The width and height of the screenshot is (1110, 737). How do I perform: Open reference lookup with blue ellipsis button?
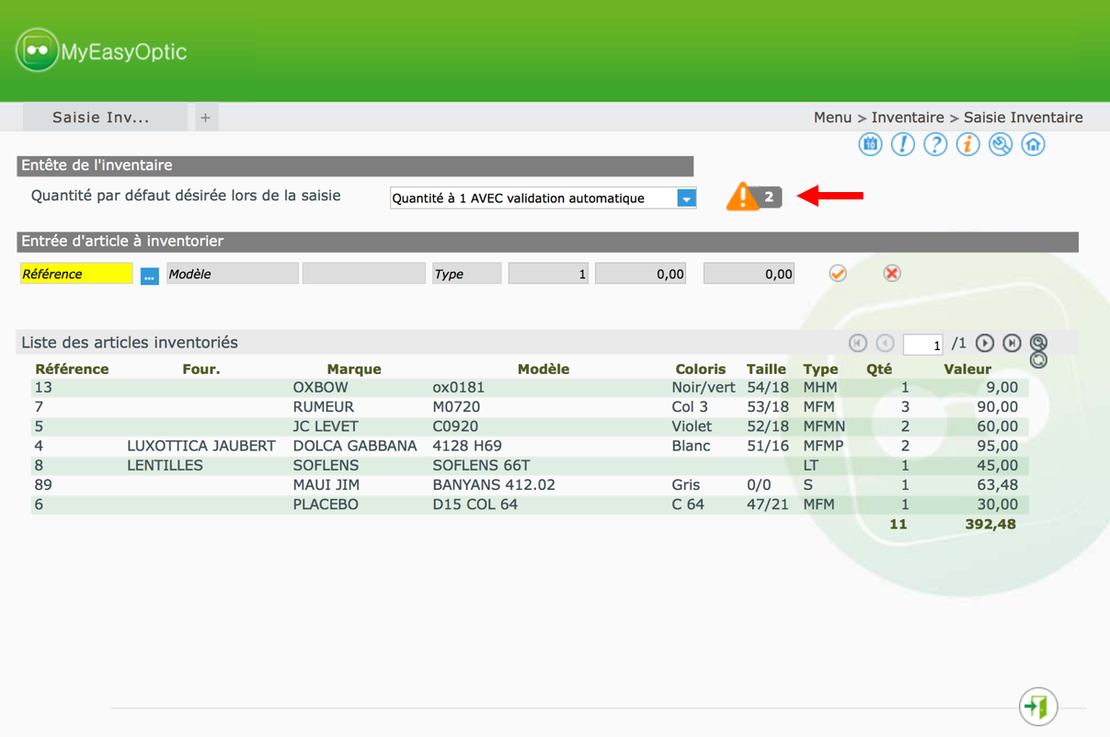[150, 275]
